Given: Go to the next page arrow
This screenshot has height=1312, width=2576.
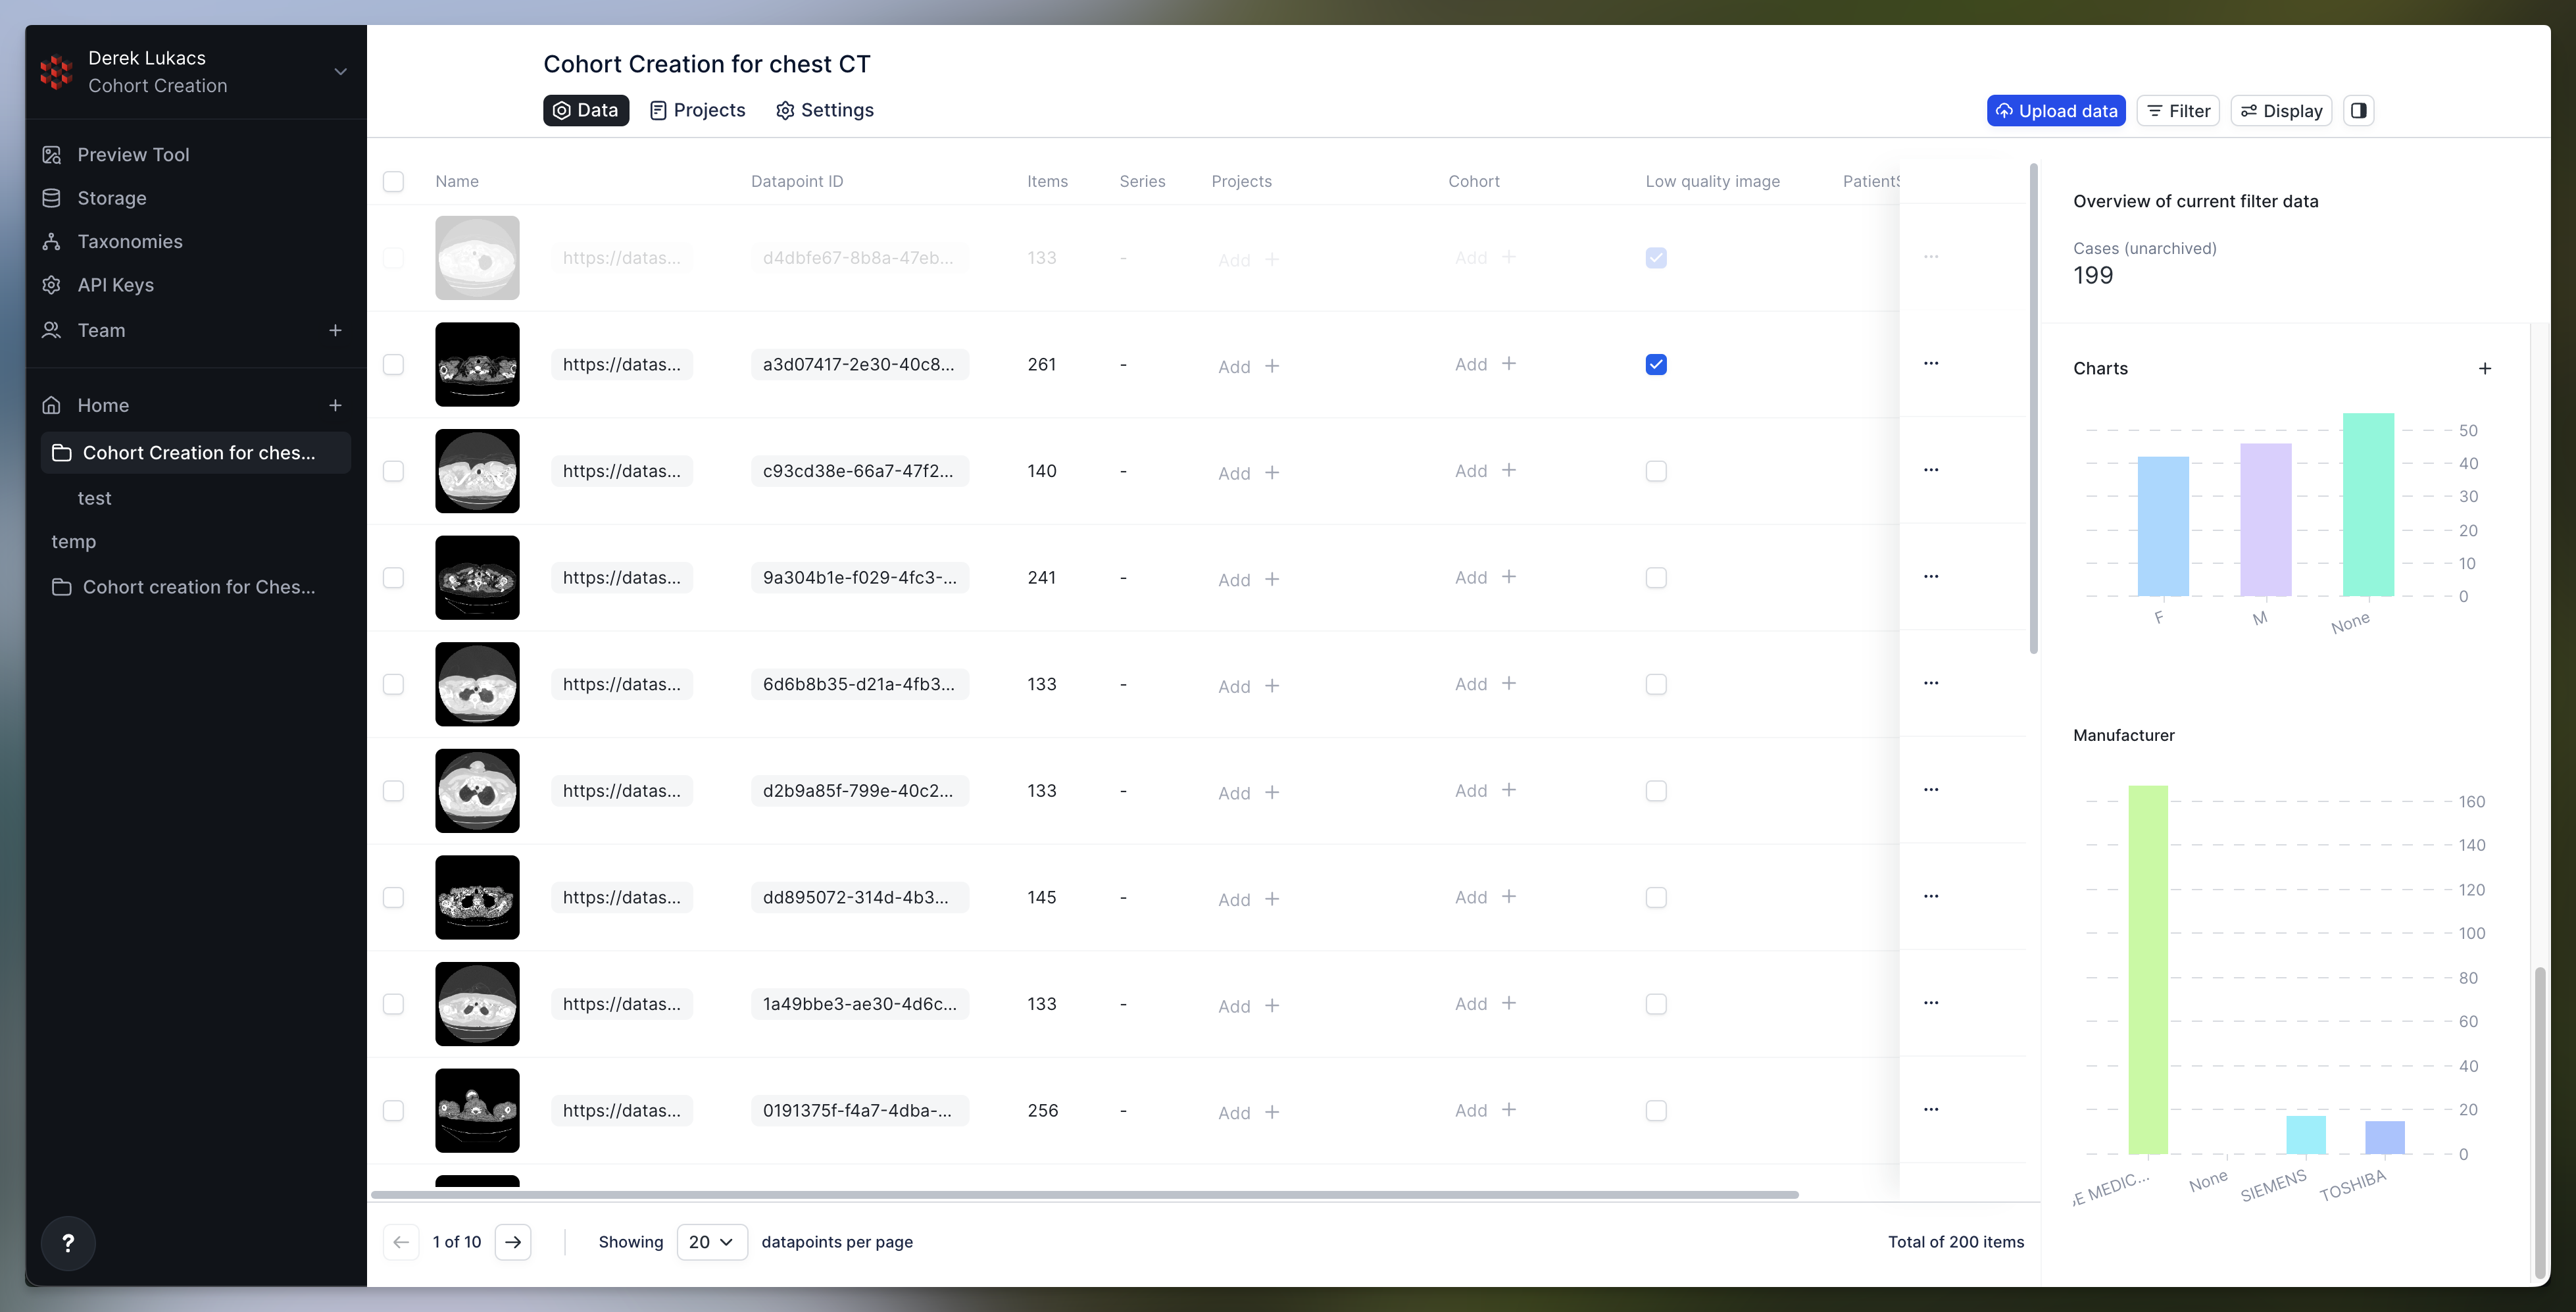Looking at the screenshot, I should point(513,1242).
